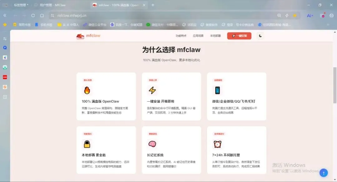Open the 手机书签 bookmark folder
337x182 pixels.
coord(44,25)
